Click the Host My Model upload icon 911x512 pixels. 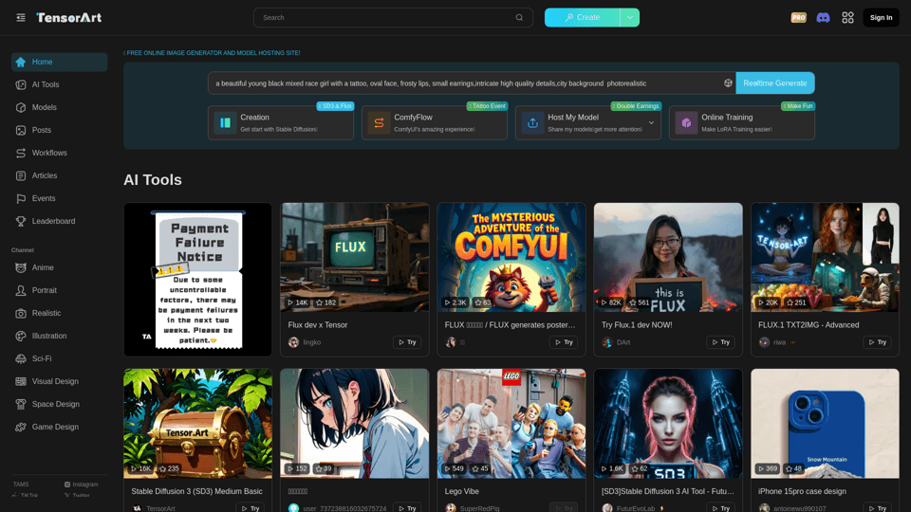pyautogui.click(x=532, y=122)
